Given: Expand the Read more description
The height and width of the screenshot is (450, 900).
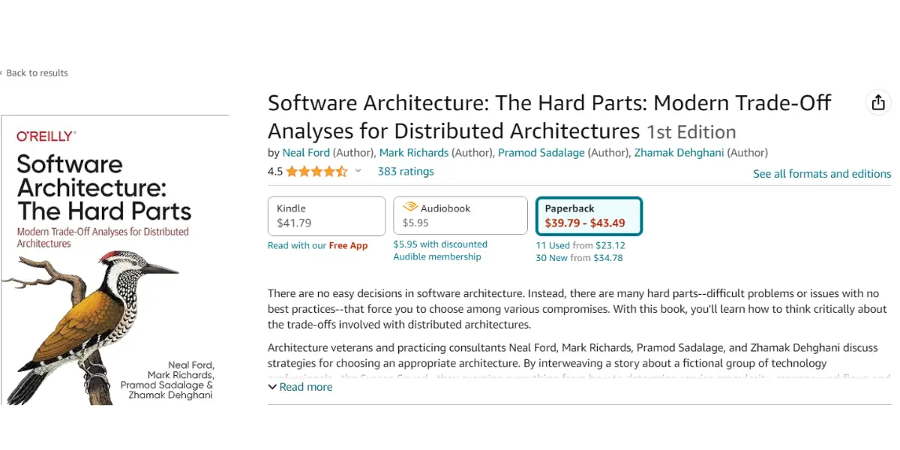Looking at the screenshot, I should tap(305, 386).
